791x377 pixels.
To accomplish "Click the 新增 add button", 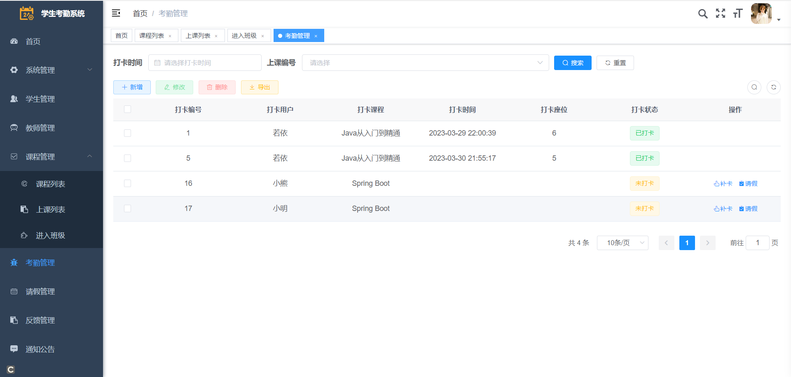I will (132, 87).
